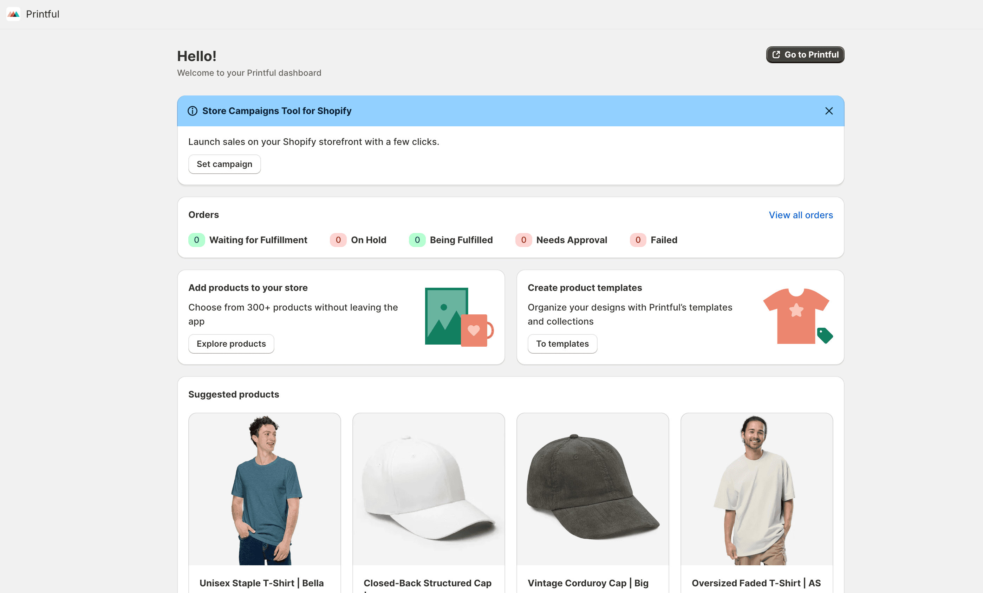Open View all orders link
Screen dimensions: 983x593
[x=801, y=215]
